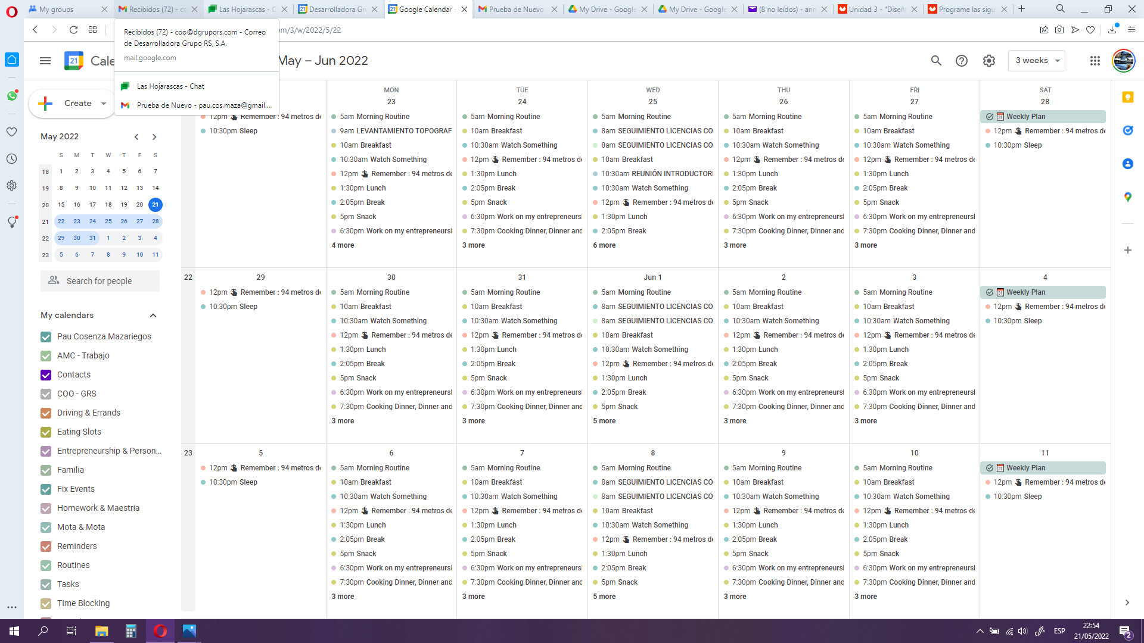The image size is (1144, 643).
Task: Click the Opera sidebar home icon
Action: pos(12,60)
